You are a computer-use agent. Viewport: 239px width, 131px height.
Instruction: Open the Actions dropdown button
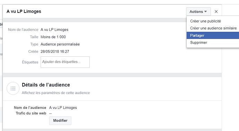coord(198,11)
